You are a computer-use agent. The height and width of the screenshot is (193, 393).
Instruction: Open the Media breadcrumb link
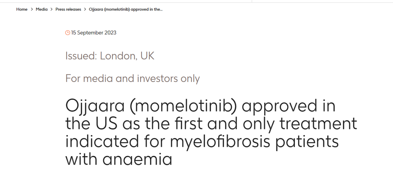tap(41, 9)
